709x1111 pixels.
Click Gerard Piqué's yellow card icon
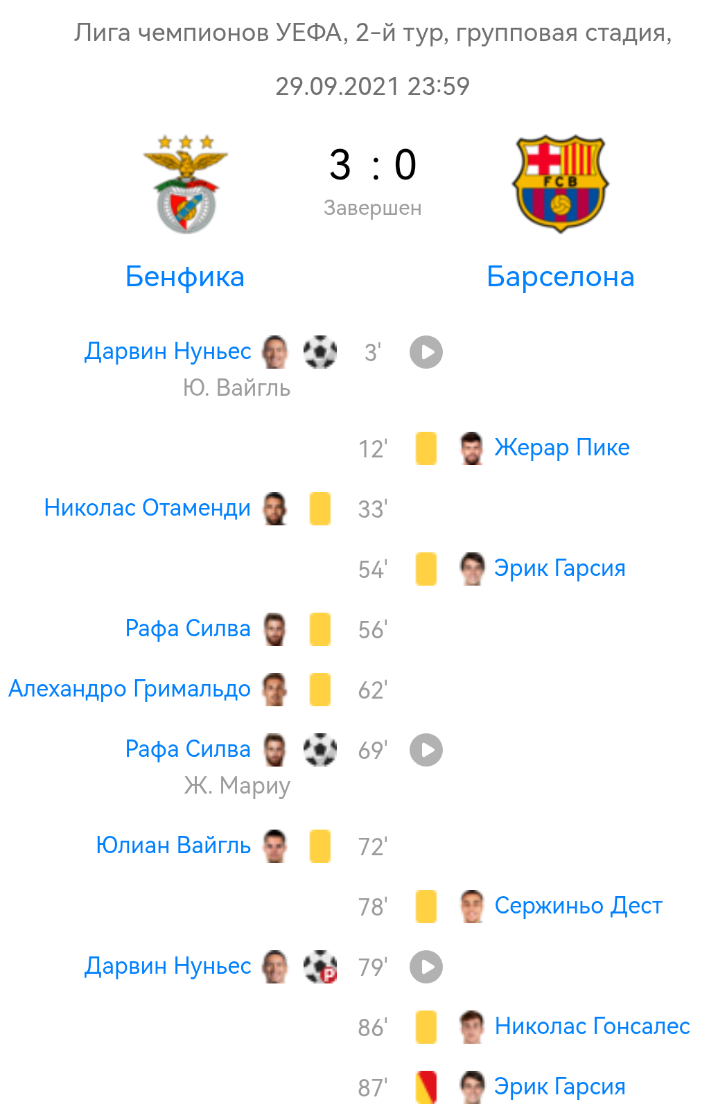click(x=426, y=448)
